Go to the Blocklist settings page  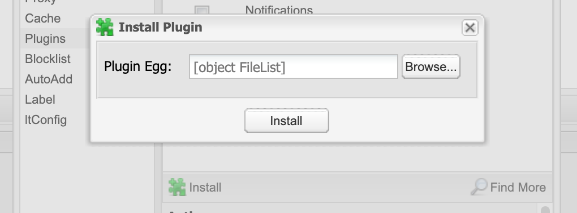pos(48,59)
